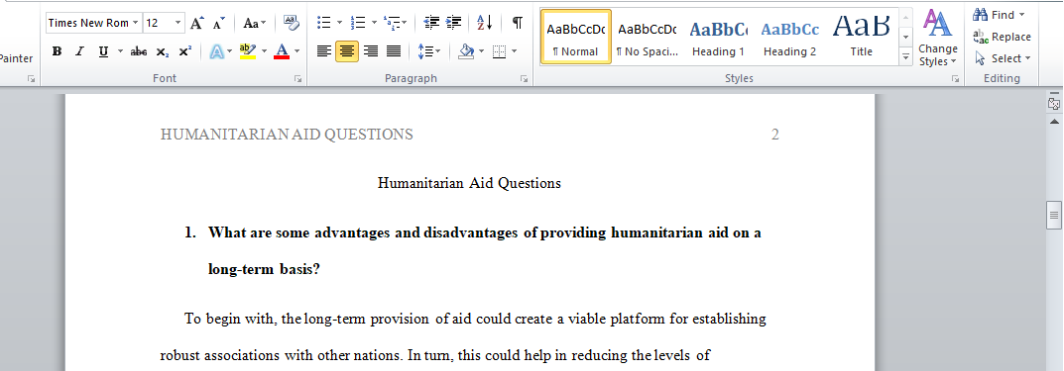Image resolution: width=1064 pixels, height=371 pixels.
Task: Align text left
Action: pyautogui.click(x=325, y=50)
